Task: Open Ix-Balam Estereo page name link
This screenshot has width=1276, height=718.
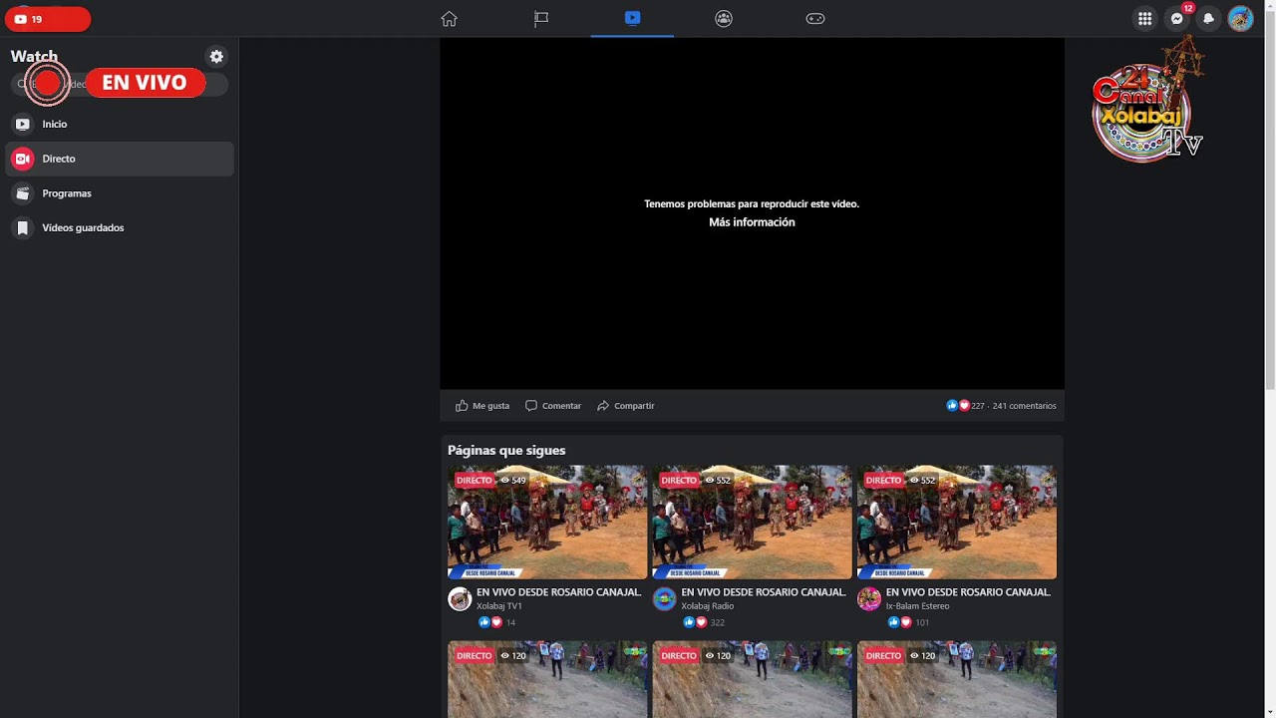Action: pyautogui.click(x=918, y=606)
